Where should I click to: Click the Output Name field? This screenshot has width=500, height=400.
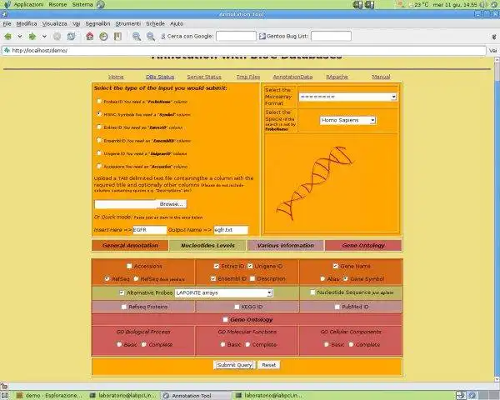pyautogui.click(x=231, y=230)
